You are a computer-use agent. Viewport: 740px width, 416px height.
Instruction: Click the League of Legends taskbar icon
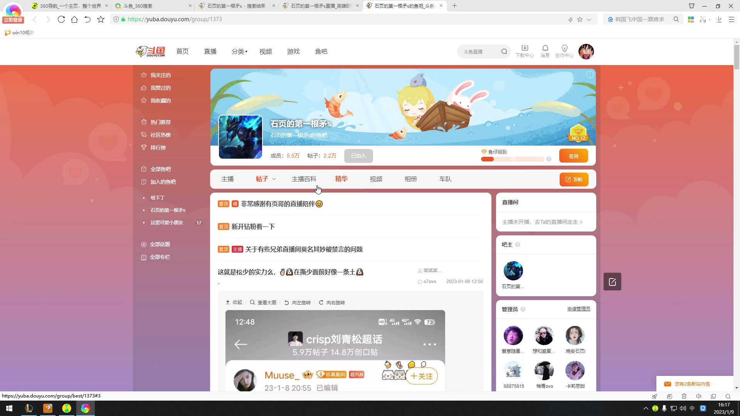(29, 408)
